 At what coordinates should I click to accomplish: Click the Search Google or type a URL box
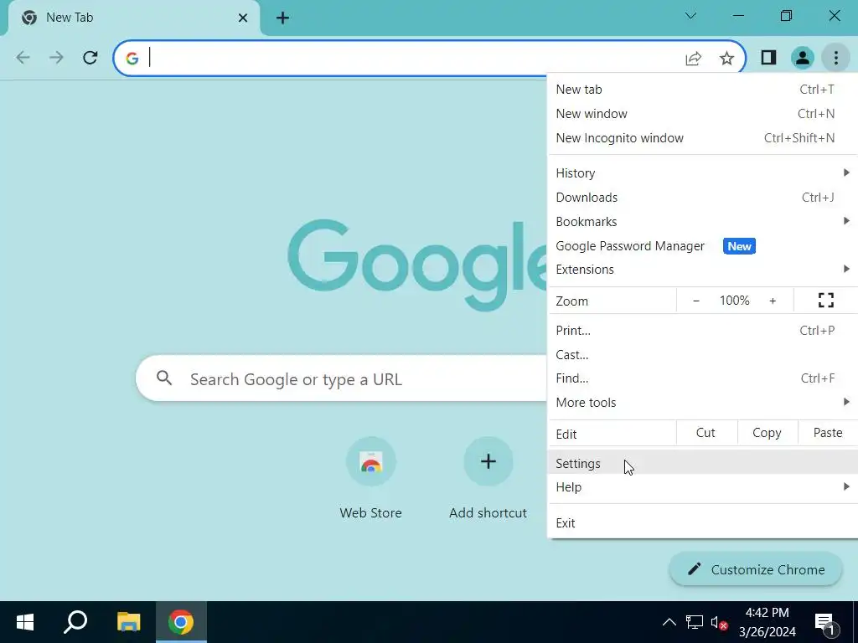(342, 378)
